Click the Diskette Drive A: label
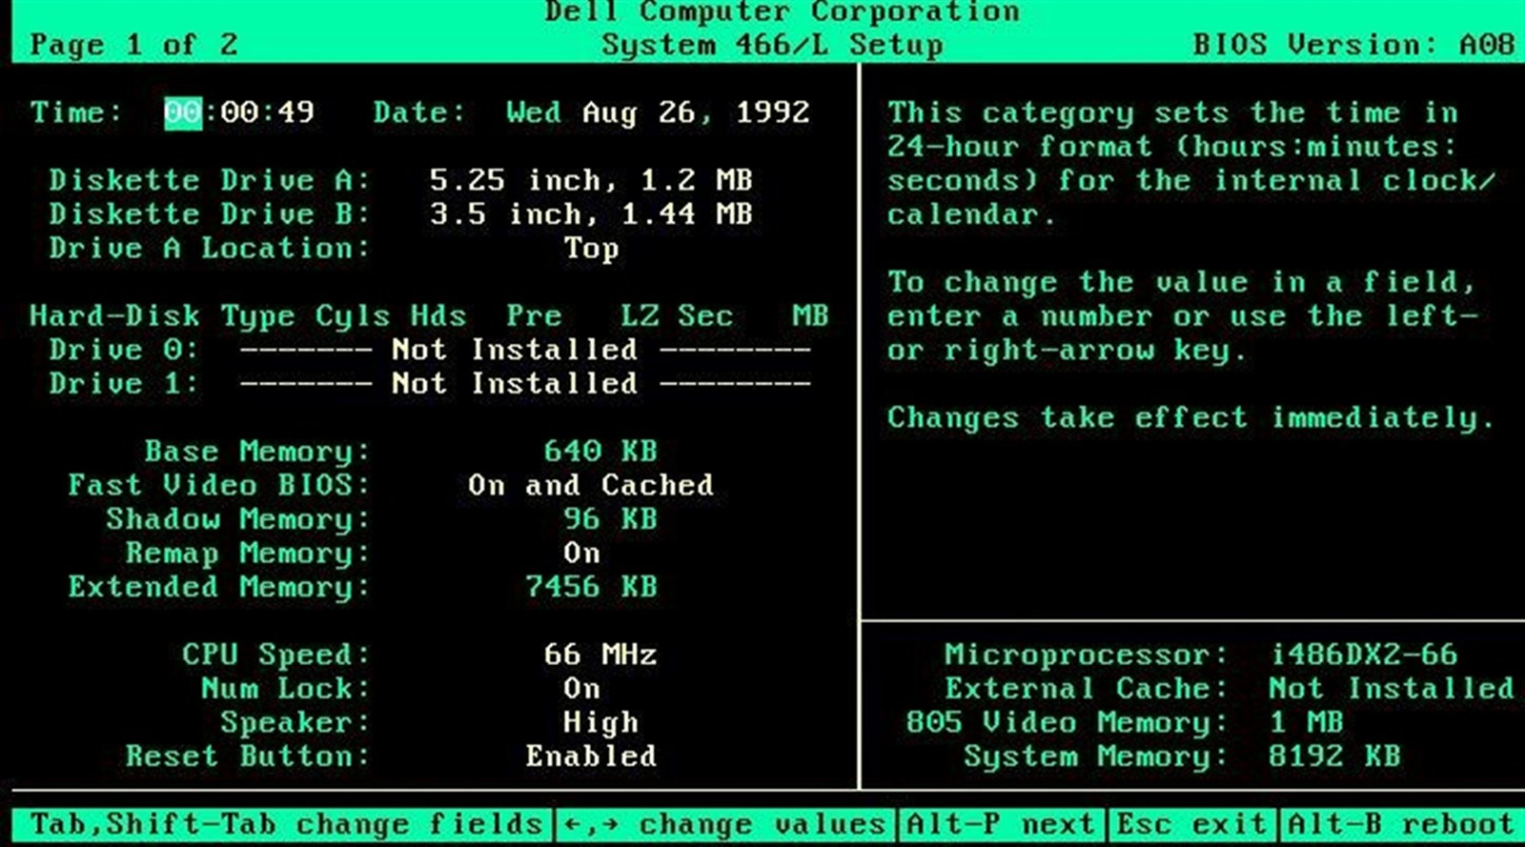 pos(210,180)
